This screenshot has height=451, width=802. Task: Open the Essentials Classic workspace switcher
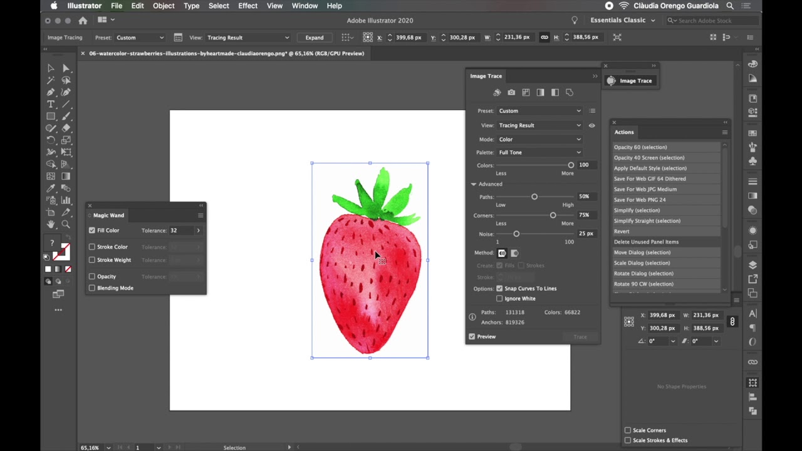pyautogui.click(x=623, y=20)
